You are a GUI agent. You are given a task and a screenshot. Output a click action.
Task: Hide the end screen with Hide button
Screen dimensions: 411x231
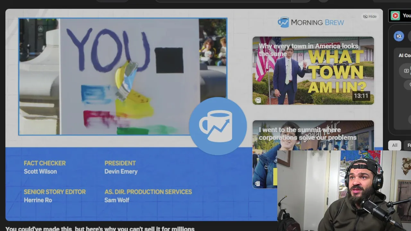[x=370, y=16]
